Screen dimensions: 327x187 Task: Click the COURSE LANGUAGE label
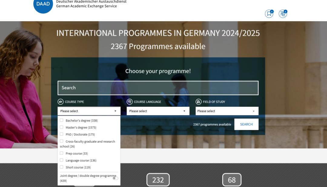pos(147,102)
